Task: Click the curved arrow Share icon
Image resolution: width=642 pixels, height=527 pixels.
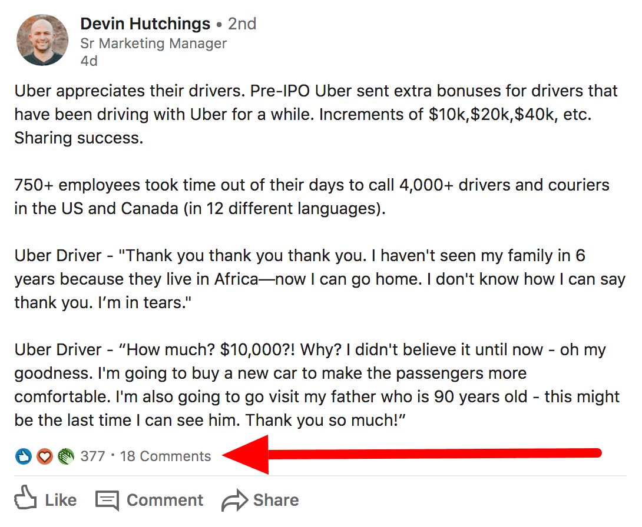Action: [234, 500]
